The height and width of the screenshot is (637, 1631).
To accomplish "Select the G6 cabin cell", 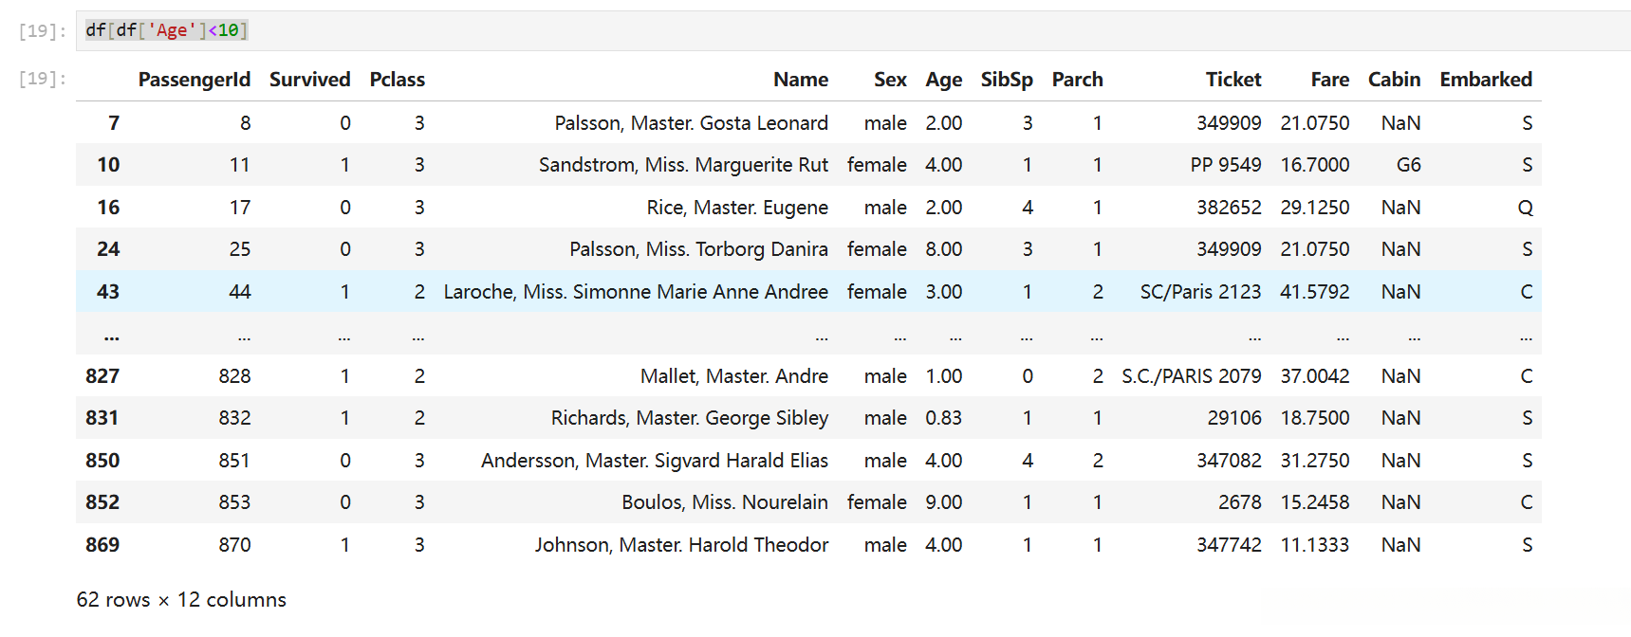I will (1408, 165).
